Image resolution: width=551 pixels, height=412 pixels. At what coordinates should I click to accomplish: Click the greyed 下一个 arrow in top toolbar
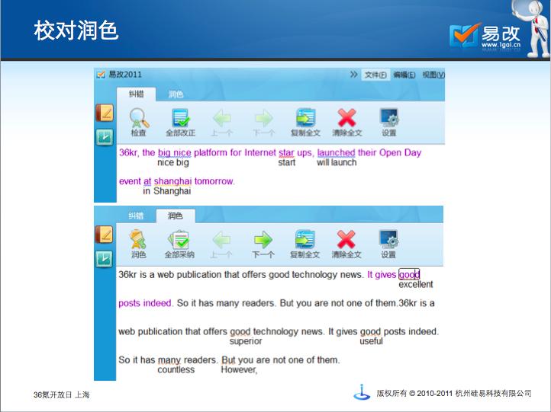click(x=263, y=118)
